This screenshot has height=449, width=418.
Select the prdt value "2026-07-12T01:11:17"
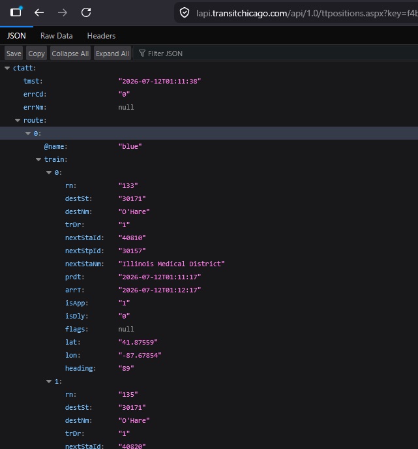[160, 277]
